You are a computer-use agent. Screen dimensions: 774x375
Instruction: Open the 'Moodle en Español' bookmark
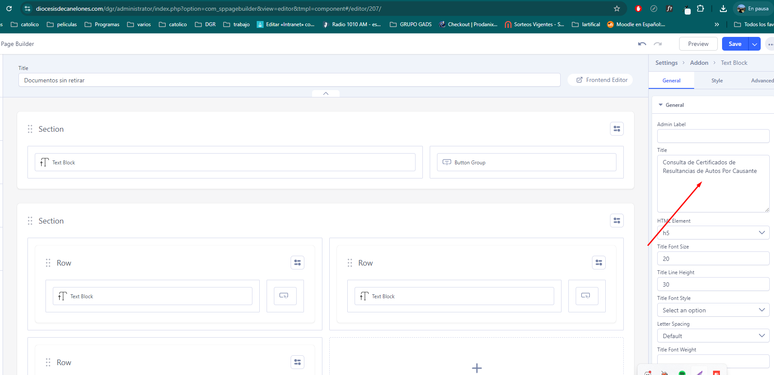[x=636, y=24]
